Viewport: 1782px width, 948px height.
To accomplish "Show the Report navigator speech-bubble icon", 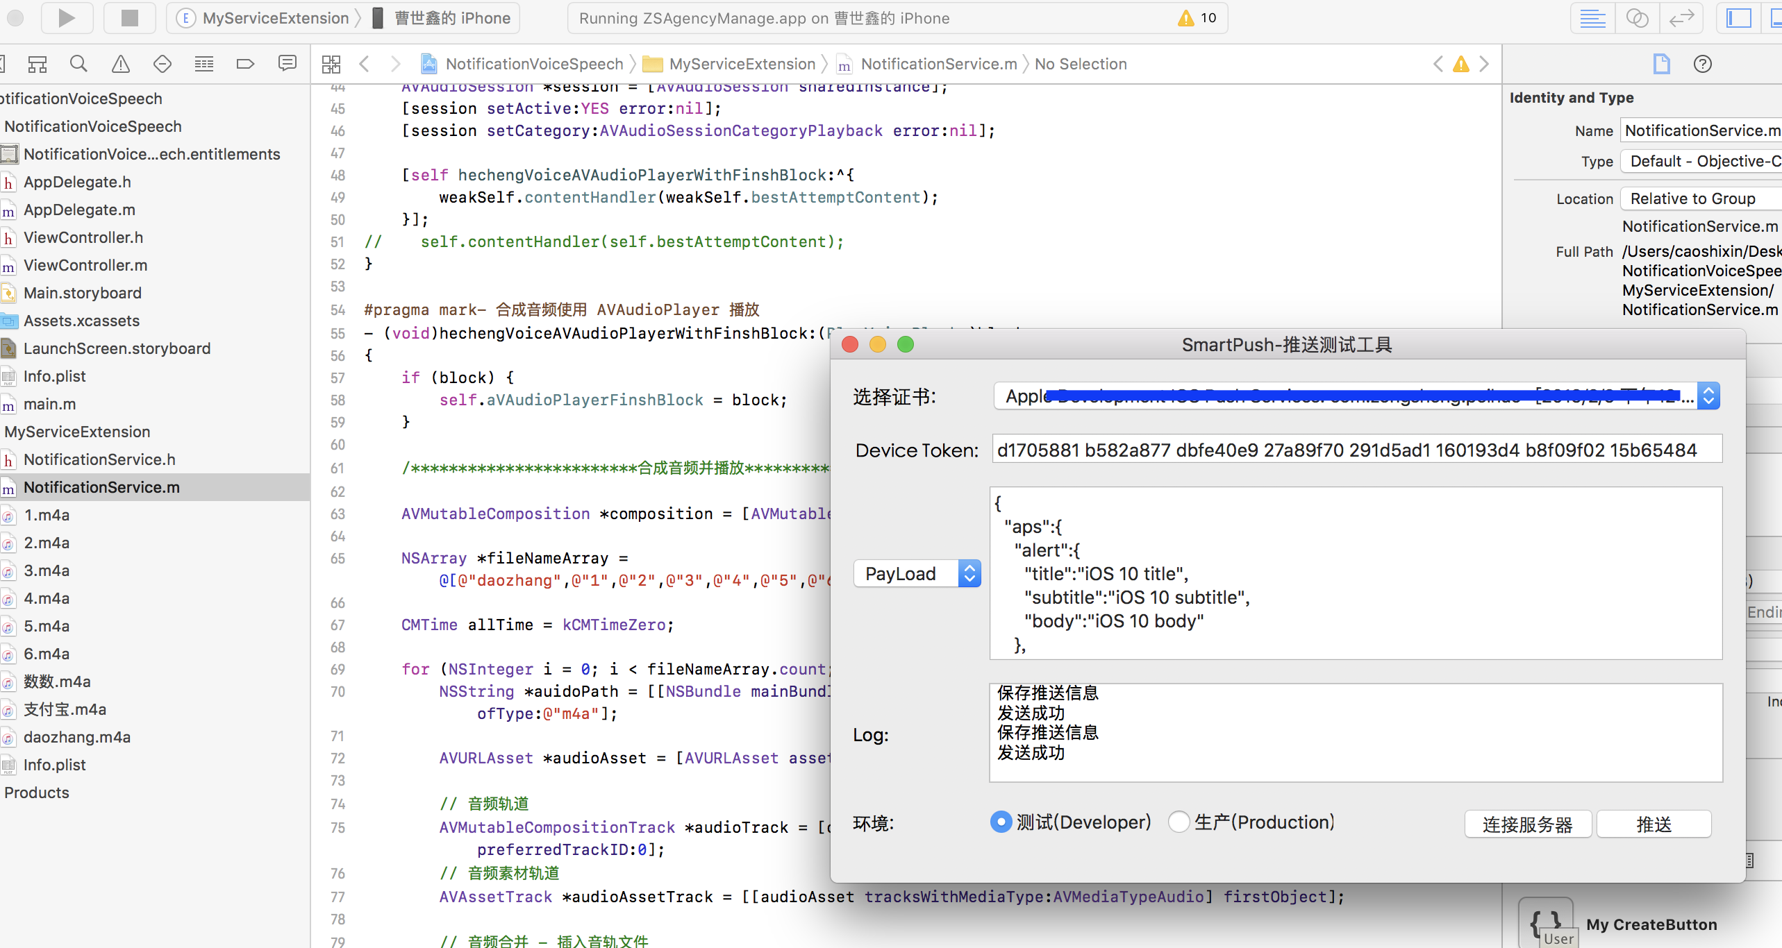I will [x=287, y=64].
